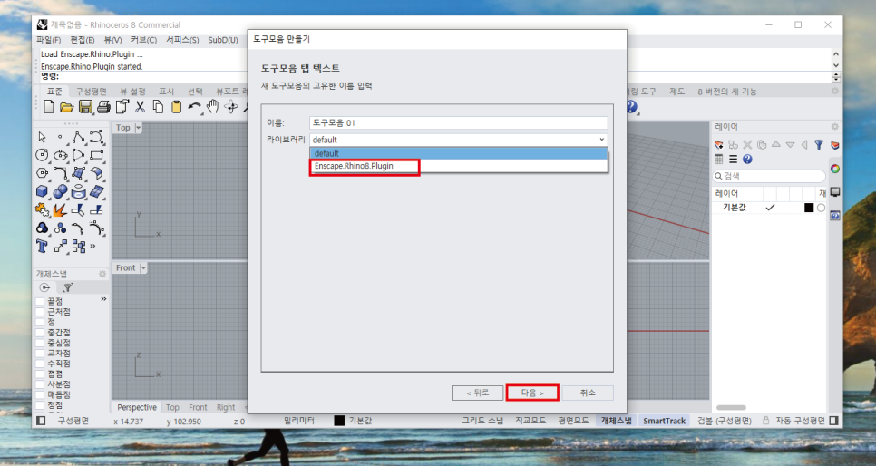
Task: Select the Rotate view tool
Action: (230, 107)
